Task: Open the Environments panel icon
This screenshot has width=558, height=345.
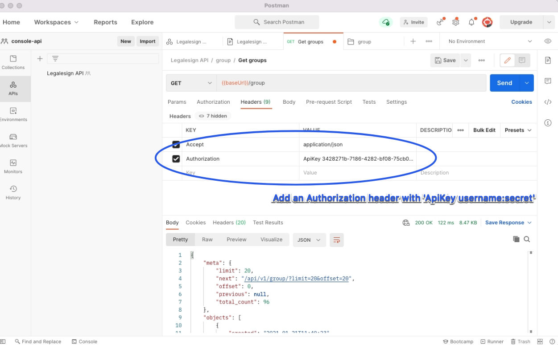Action: 14,114
